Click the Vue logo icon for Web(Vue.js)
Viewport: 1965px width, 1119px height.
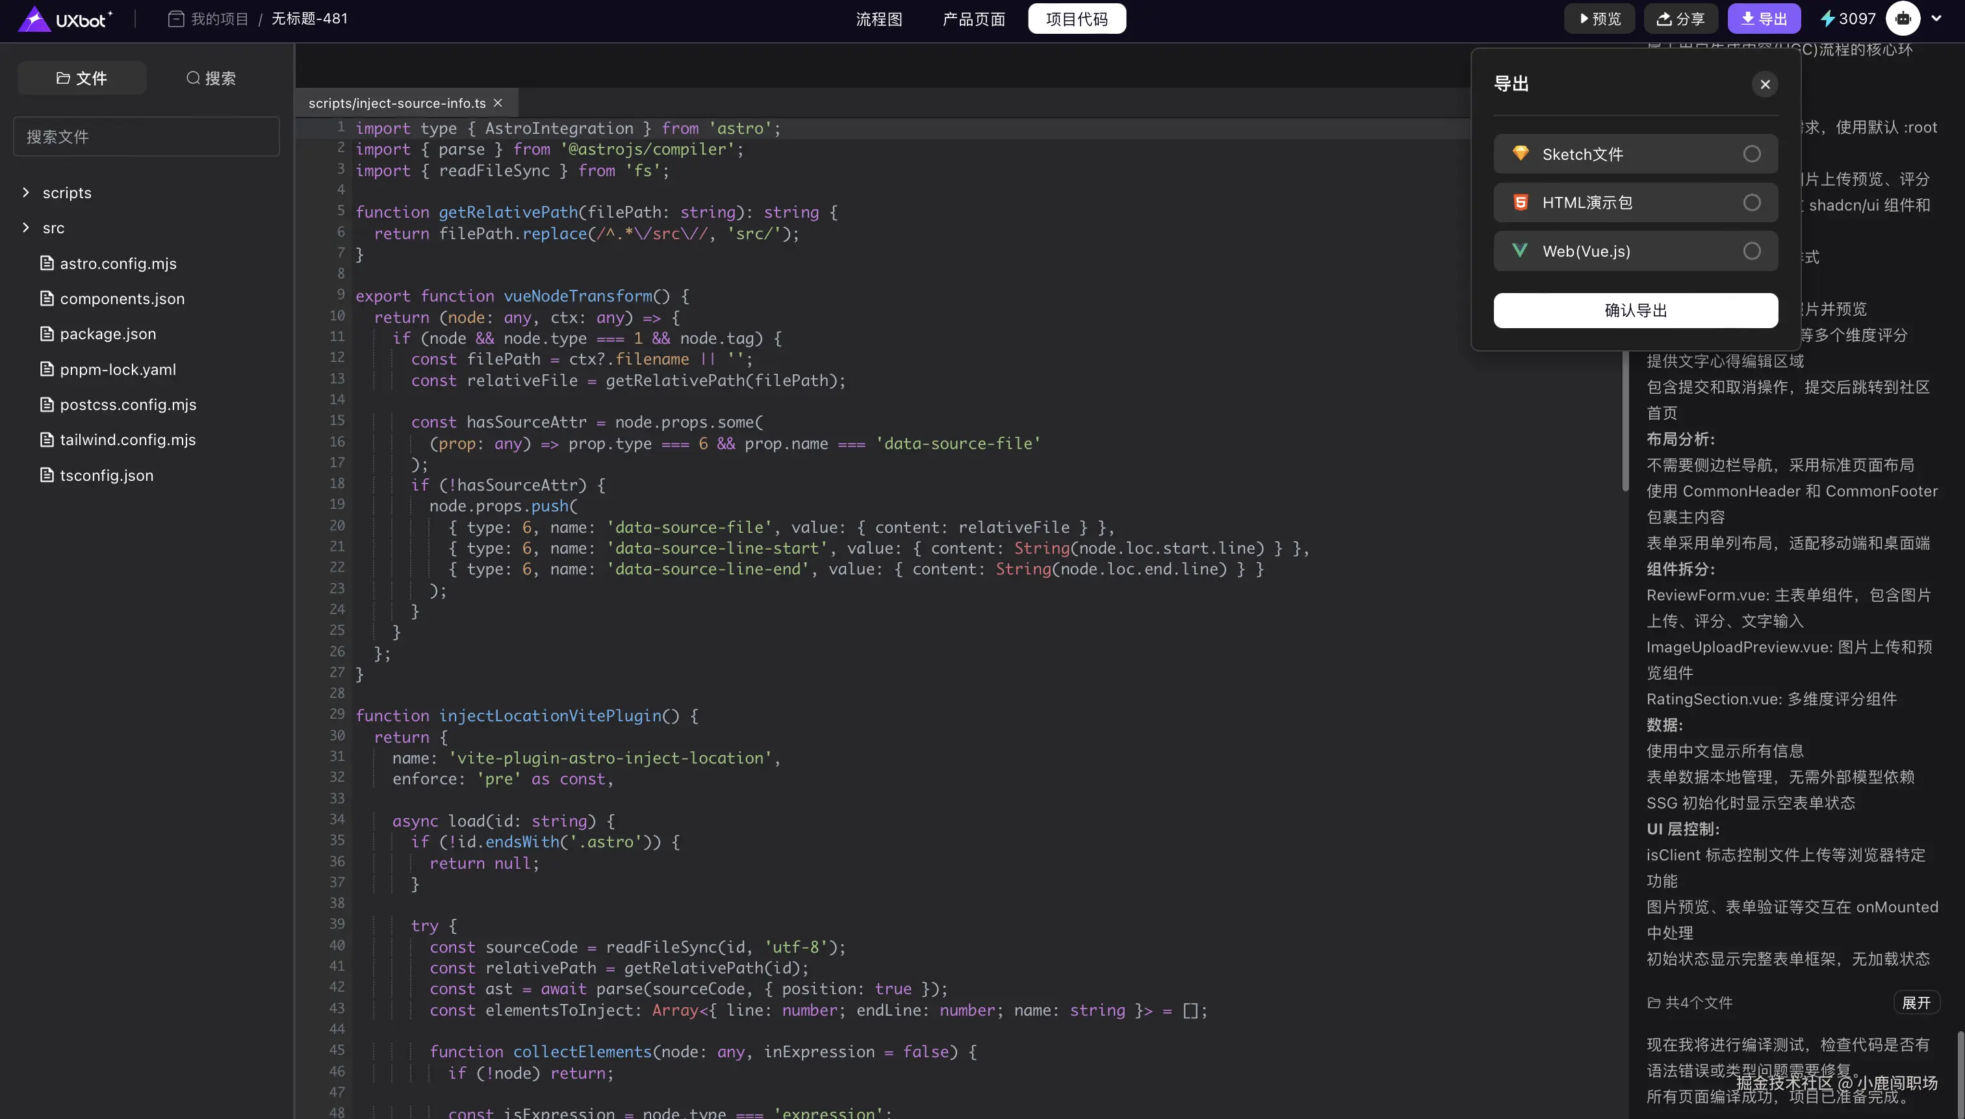pyautogui.click(x=1520, y=251)
